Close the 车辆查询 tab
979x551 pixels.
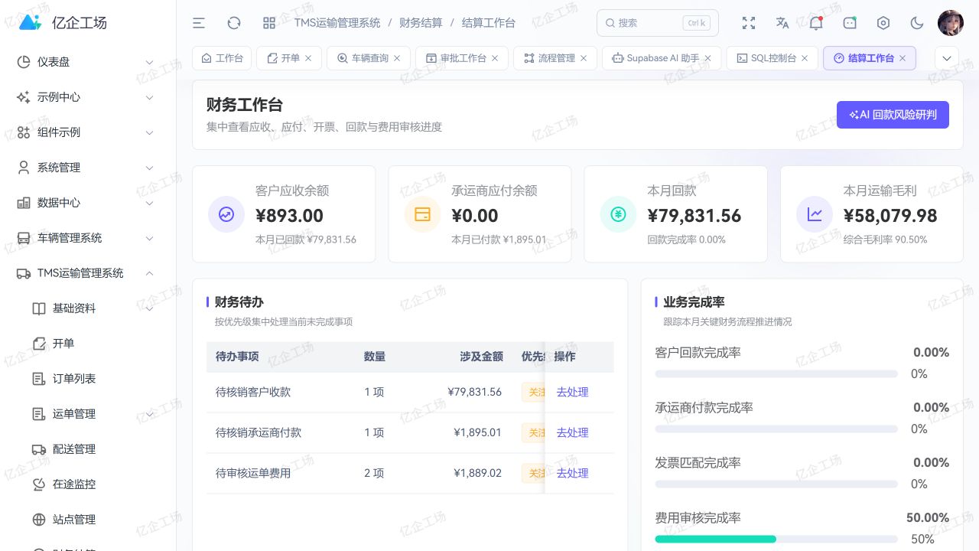click(397, 58)
